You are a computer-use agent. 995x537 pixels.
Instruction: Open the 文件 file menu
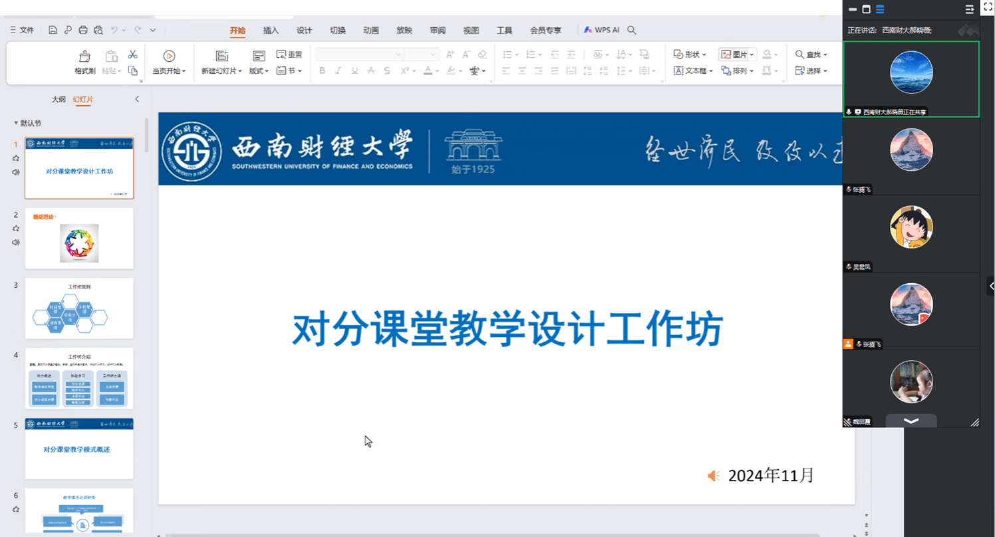pos(22,30)
